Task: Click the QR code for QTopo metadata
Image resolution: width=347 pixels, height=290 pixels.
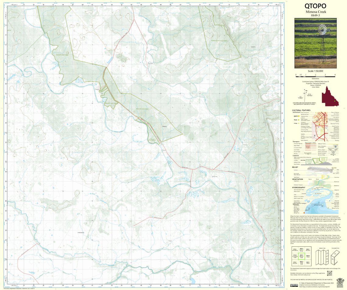Action: pyautogui.click(x=330, y=273)
